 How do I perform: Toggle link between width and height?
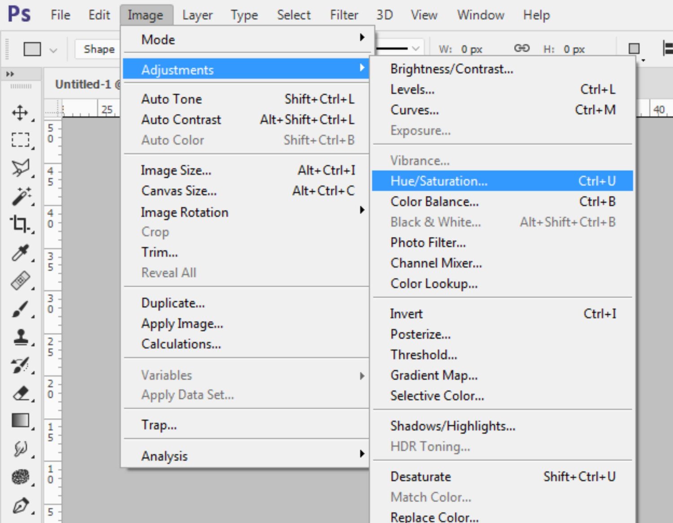point(521,48)
